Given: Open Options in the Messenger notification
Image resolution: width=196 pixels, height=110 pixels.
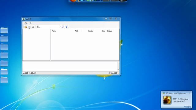Looking at the screenshot, I should (x=187, y=107).
